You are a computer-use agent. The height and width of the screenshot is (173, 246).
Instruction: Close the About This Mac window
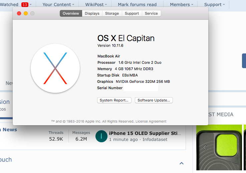click(19, 13)
